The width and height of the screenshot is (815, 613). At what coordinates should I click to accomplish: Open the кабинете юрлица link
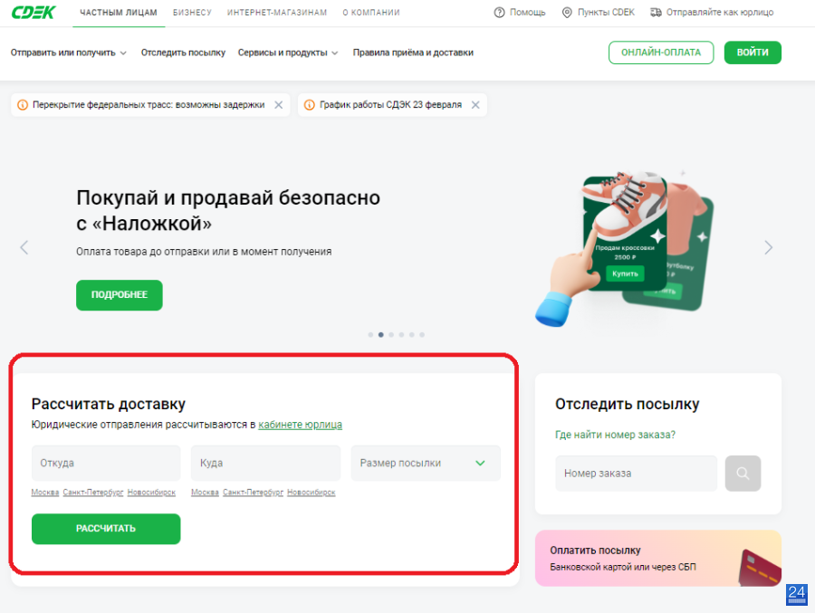300,425
